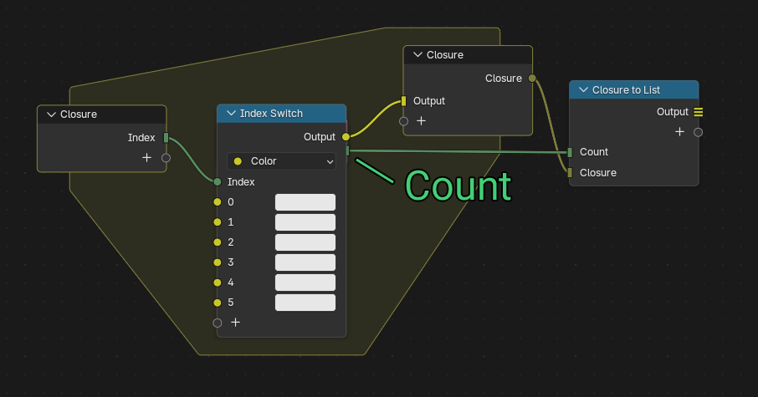Click the color swatch for item 2
This screenshot has height=397, width=758.
click(305, 242)
